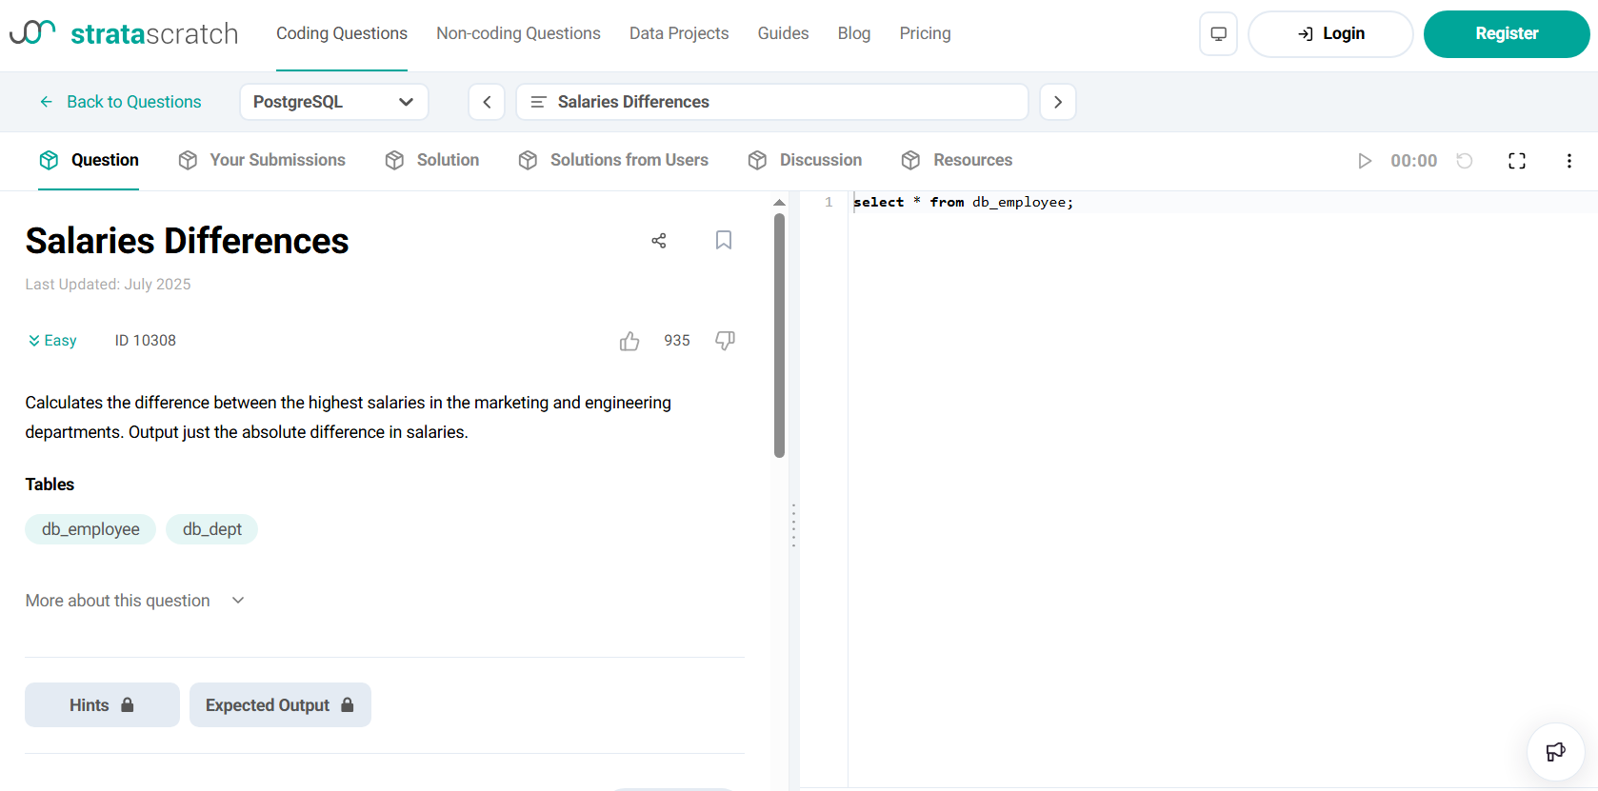Image resolution: width=1598 pixels, height=791 pixels.
Task: Open the three-dot more options menu
Action: (1568, 161)
